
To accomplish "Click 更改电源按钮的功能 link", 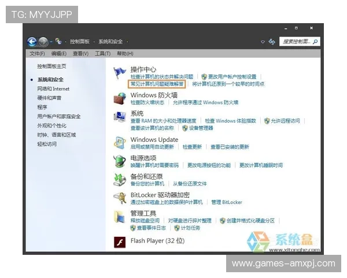I will click(x=209, y=165).
